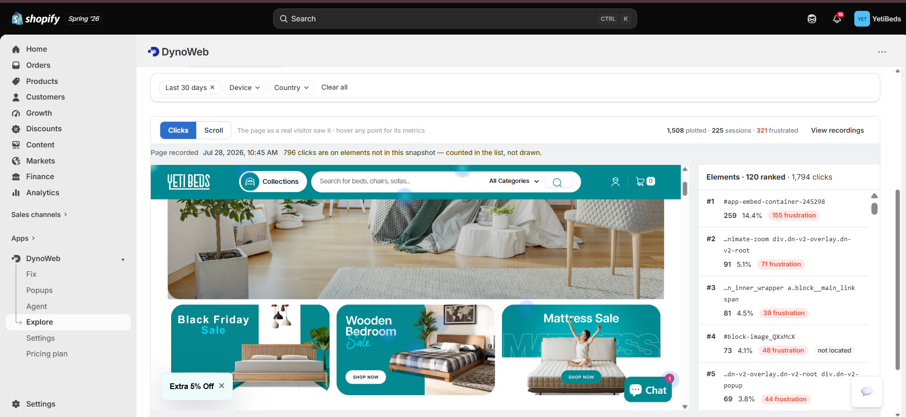Open Pricing plan page
This screenshot has width=906, height=417.
[47, 354]
